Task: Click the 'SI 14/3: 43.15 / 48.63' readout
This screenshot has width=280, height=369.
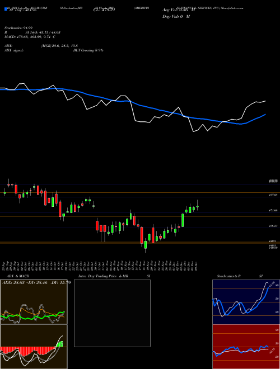Action: [x=43, y=32]
